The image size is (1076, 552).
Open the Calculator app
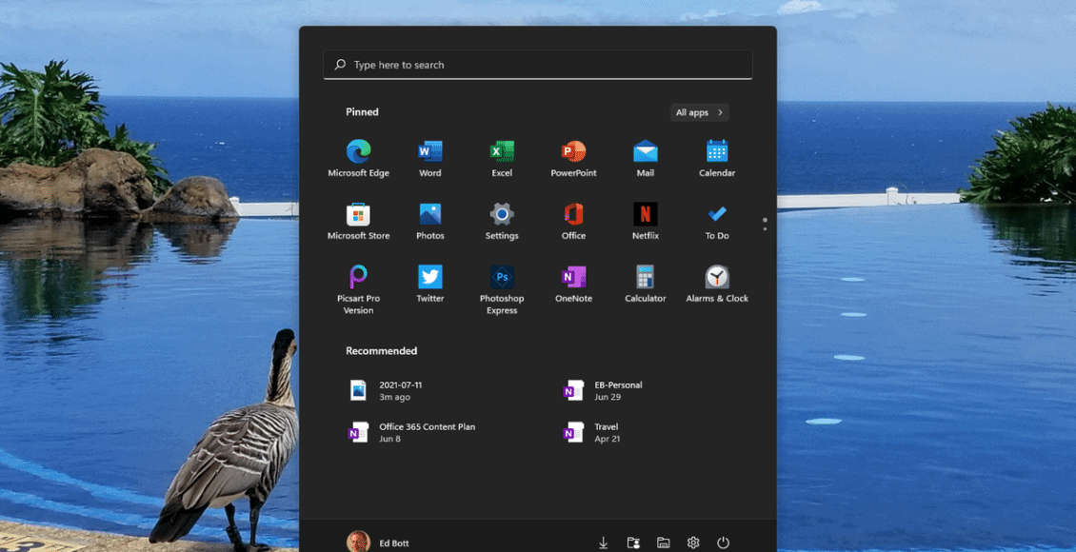click(x=645, y=284)
